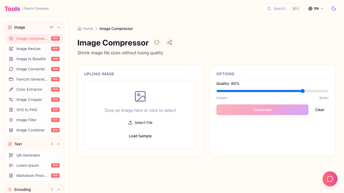The height and width of the screenshot is (193, 344).
Task: Click Load Sample to load an example image
Action: coord(140,136)
